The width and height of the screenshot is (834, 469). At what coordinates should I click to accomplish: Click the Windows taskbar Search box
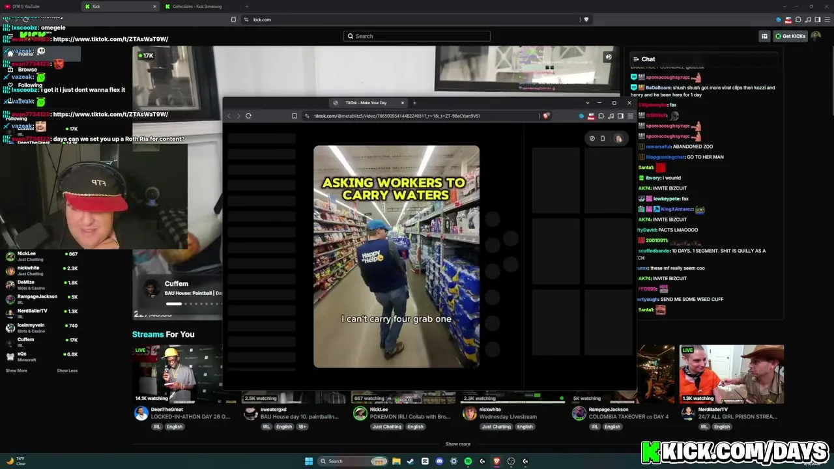352,461
